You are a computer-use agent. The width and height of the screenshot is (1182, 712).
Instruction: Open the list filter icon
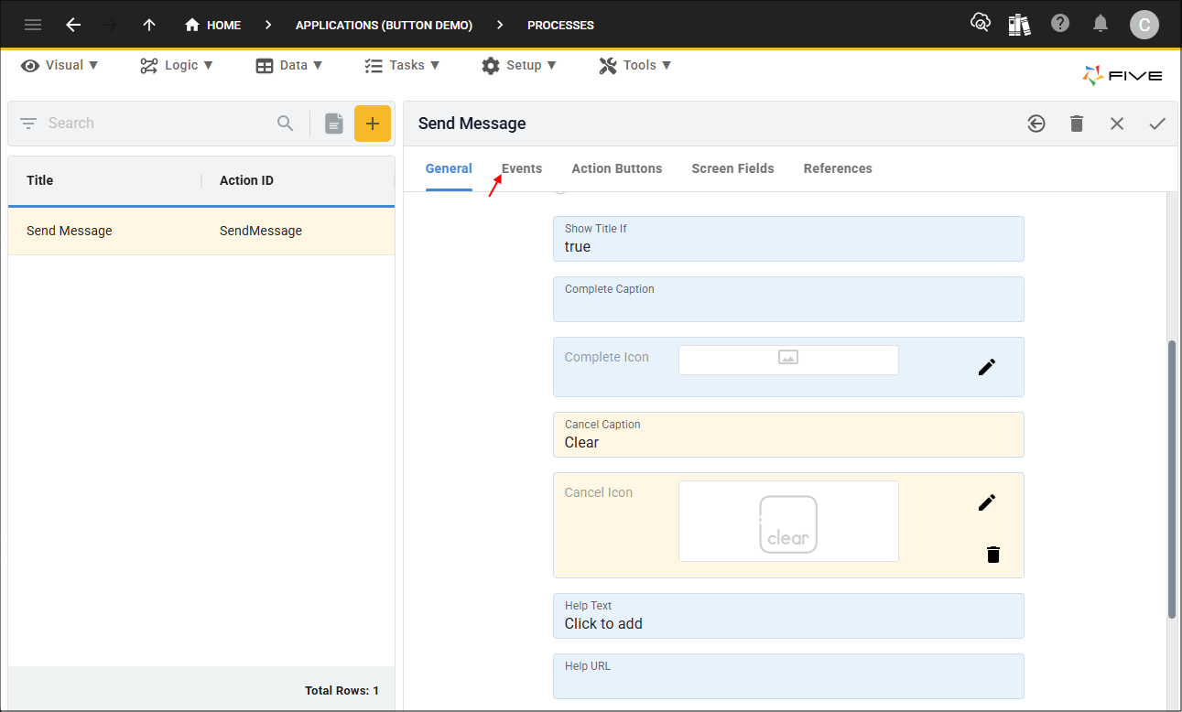point(28,123)
